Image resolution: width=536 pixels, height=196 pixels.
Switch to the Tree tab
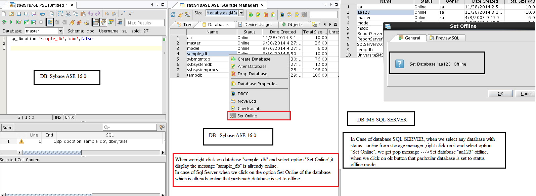coord(185,24)
